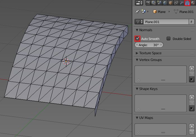Click the scene icon in the breadcrumb
The height and width of the screenshot is (137, 196).
coord(143,12)
